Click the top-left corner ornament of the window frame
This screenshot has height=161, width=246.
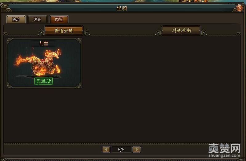(6, 8)
